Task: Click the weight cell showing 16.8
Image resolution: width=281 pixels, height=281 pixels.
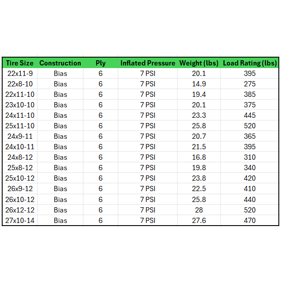Action: [199, 157]
